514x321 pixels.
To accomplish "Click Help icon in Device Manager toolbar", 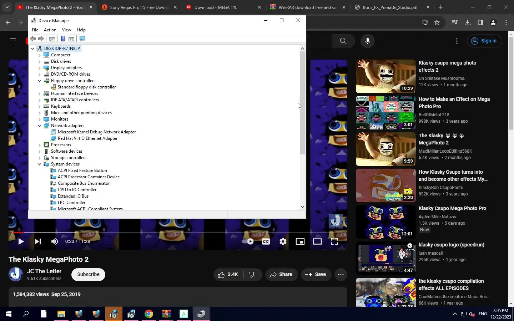I will [63, 39].
